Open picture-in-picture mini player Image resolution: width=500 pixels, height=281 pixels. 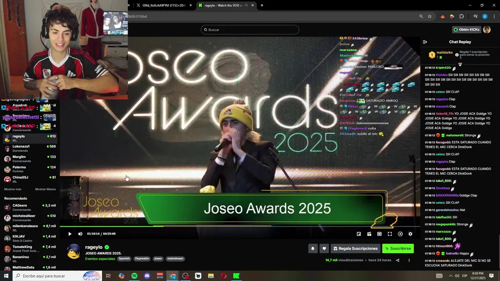pos(359,234)
